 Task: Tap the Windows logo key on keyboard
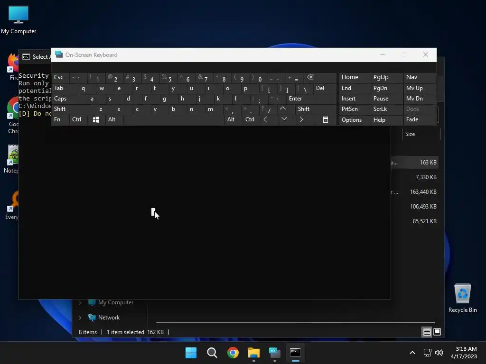point(96,120)
